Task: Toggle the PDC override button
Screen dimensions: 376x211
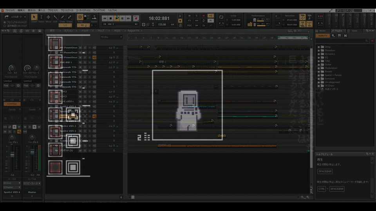Action: (190, 25)
